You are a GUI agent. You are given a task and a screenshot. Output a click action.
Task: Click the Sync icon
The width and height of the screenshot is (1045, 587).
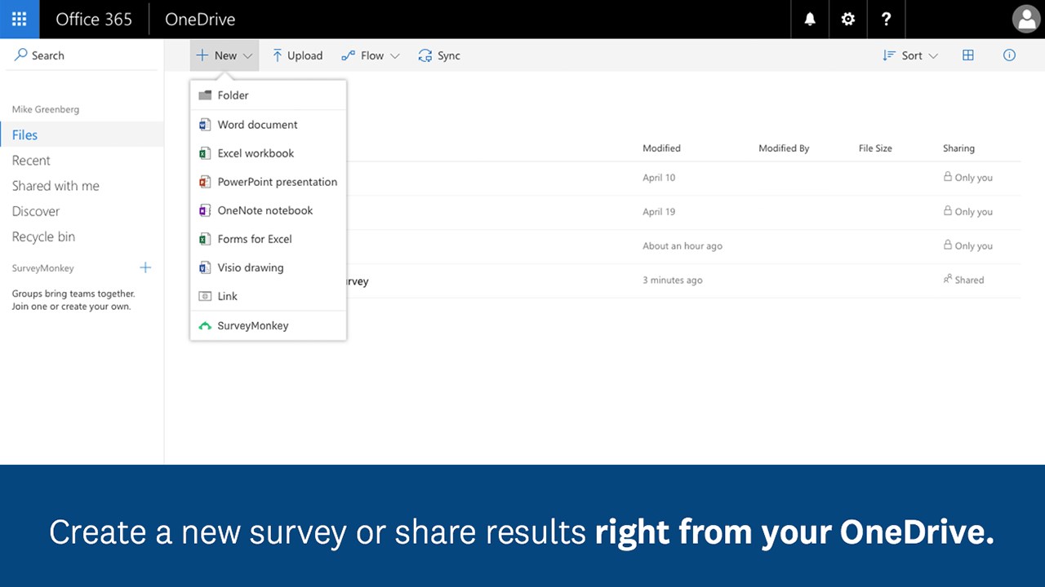(425, 55)
